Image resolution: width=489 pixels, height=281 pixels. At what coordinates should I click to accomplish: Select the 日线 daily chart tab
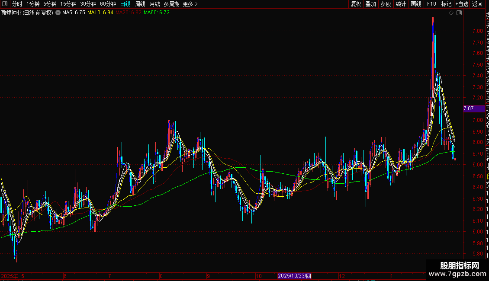[x=125, y=4]
